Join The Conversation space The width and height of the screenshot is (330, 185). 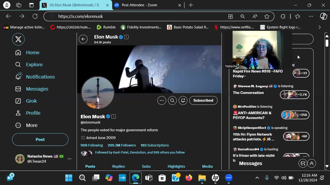pyautogui.click(x=248, y=93)
